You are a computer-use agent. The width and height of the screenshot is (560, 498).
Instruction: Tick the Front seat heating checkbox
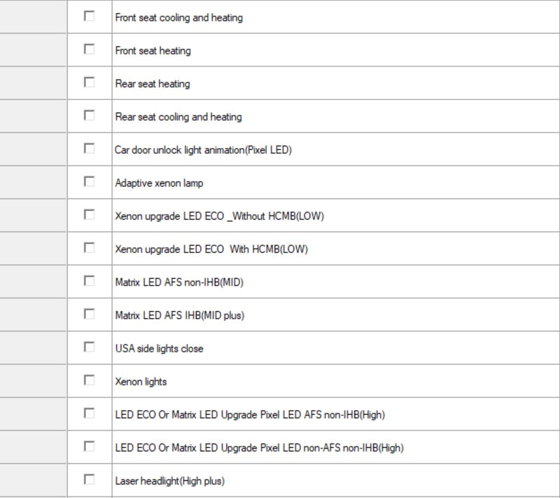90,50
